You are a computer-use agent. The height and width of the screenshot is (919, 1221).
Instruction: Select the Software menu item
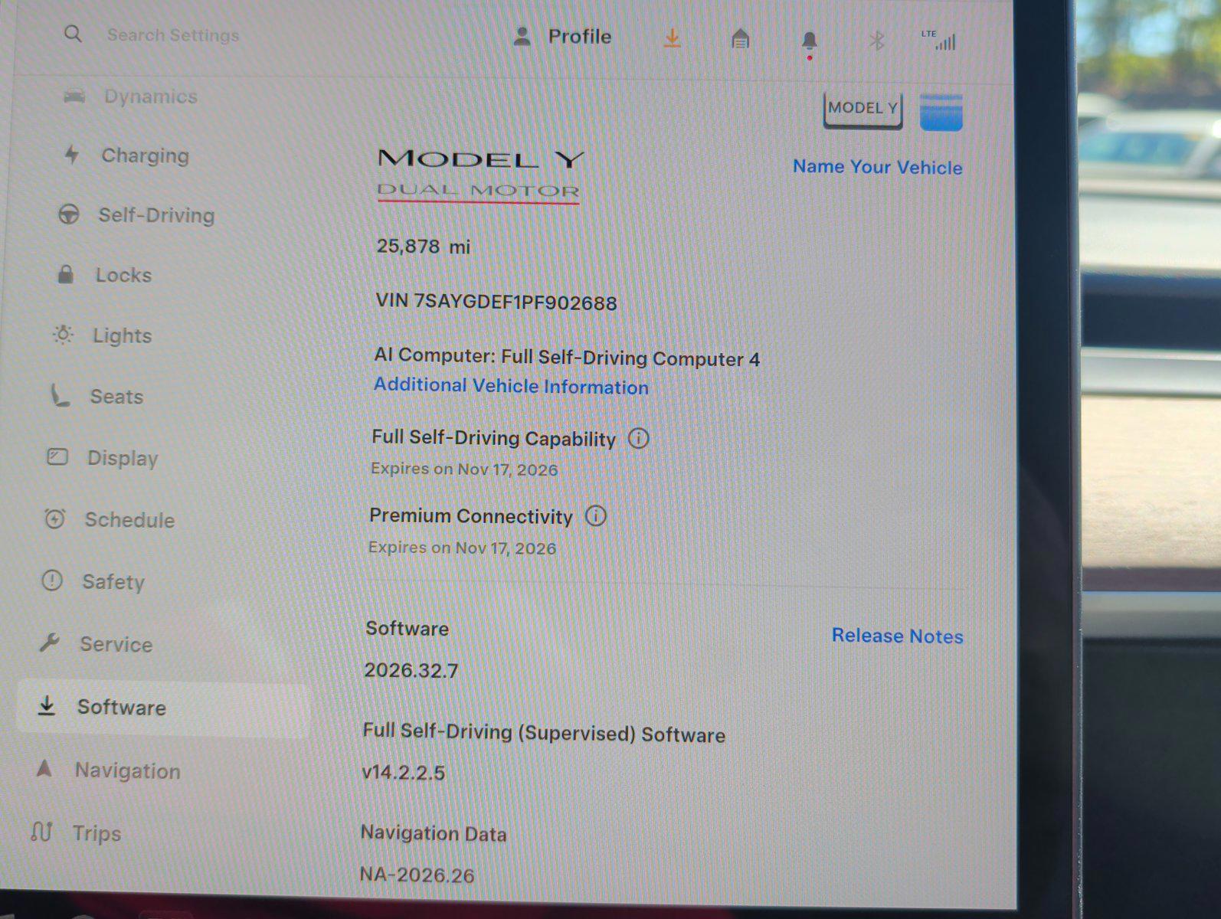point(163,708)
